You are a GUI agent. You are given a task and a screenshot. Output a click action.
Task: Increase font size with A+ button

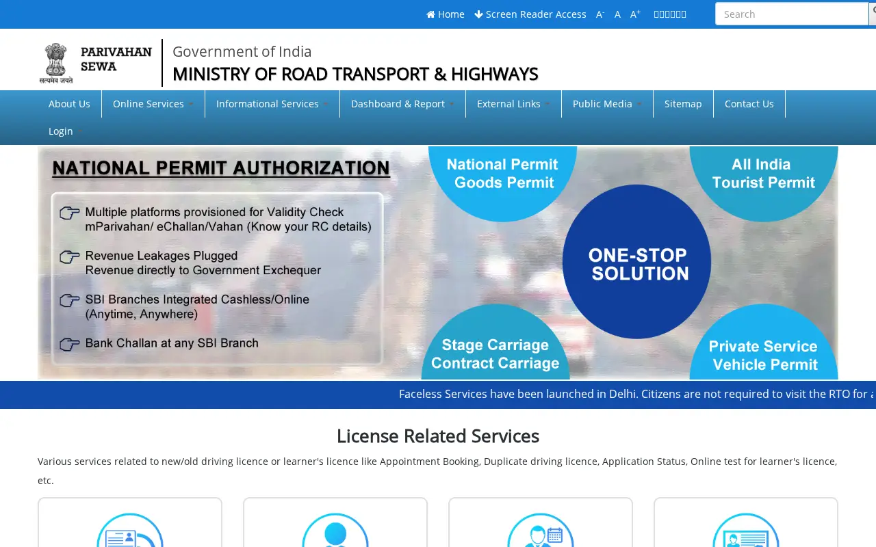[636, 14]
